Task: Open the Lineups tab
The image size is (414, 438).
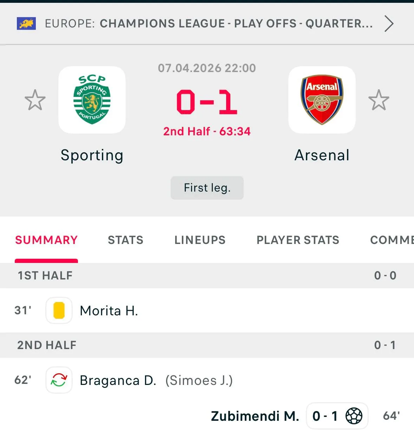Action: coord(200,240)
